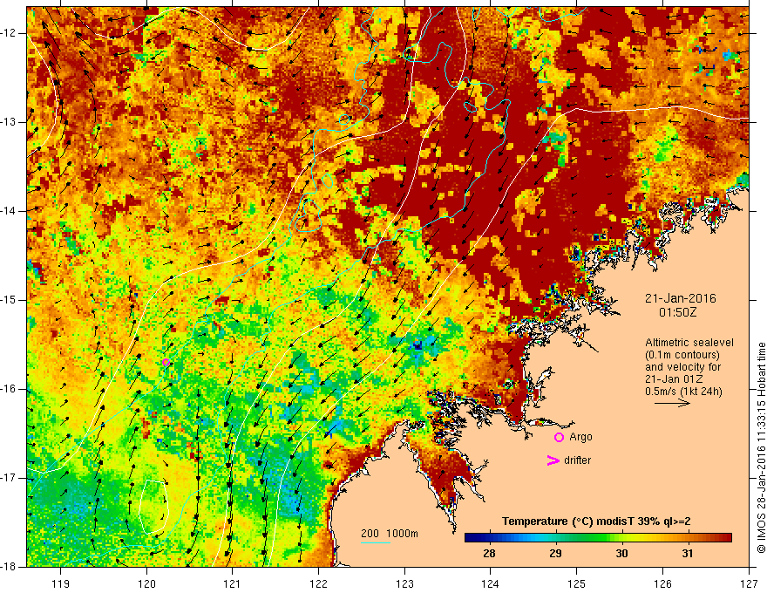The width and height of the screenshot is (767, 593).
Task: Click the IMOS copyright timestamp vertical text
Action: 761,447
